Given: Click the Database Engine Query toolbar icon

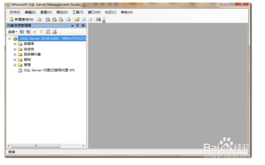Looking at the screenshot, I should (39, 19).
